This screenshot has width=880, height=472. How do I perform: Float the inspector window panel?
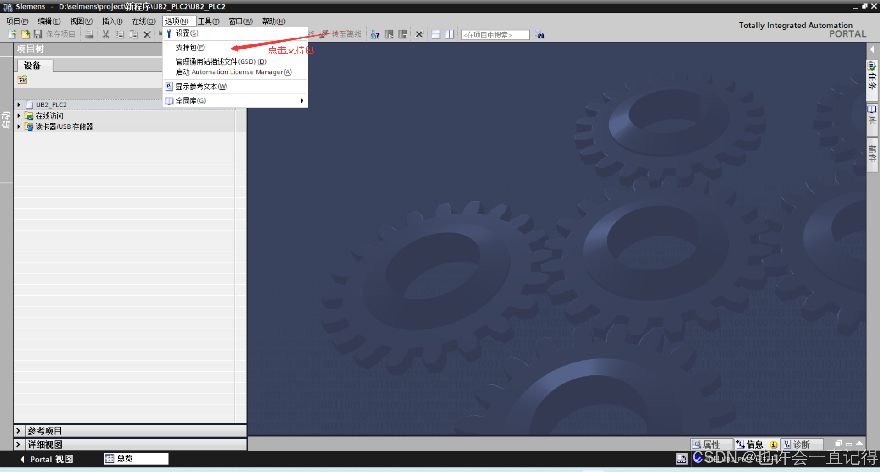(x=838, y=444)
